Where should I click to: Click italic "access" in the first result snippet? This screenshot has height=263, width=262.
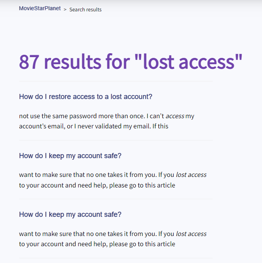pyautogui.click(x=174, y=116)
